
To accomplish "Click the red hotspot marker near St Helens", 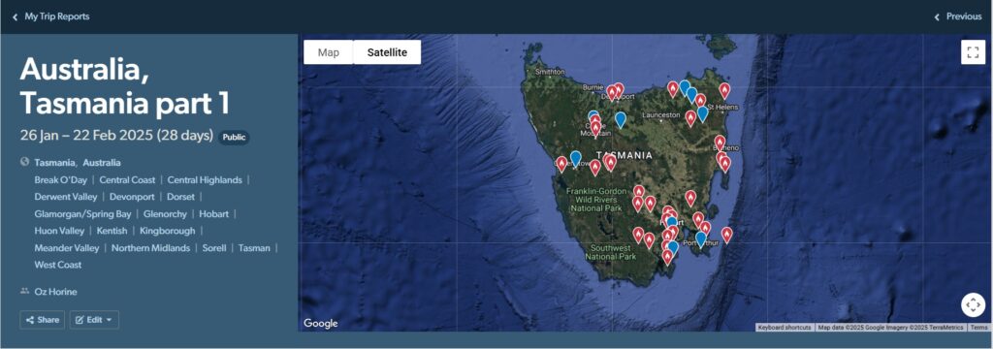I will (x=723, y=91).
